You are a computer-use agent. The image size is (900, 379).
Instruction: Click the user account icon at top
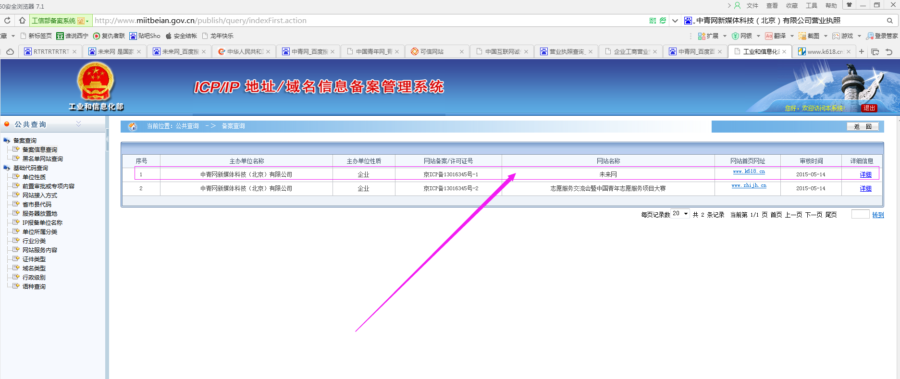(737, 5)
